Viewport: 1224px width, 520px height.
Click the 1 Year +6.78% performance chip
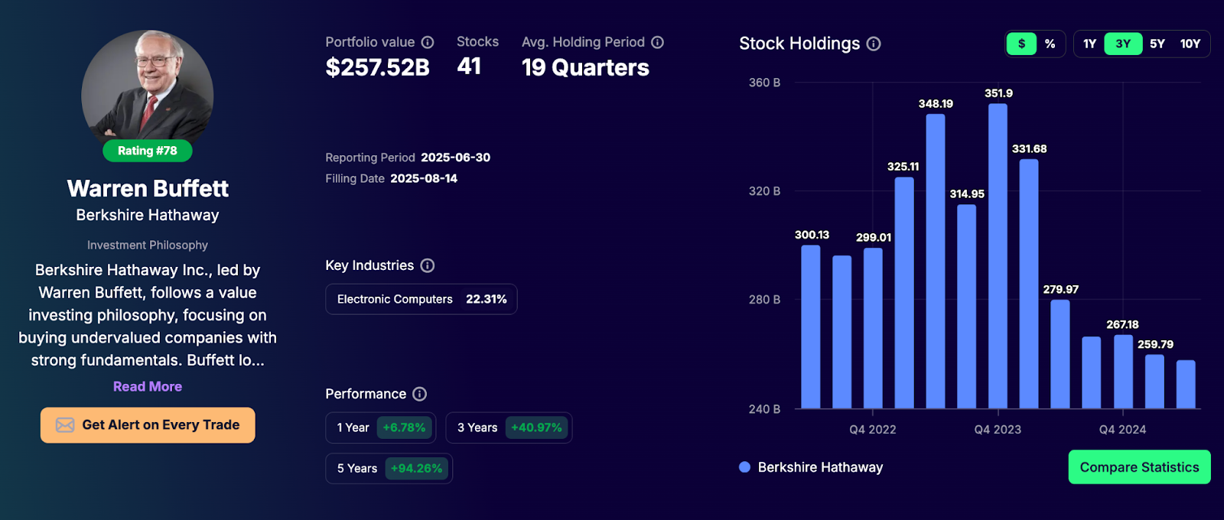[380, 427]
